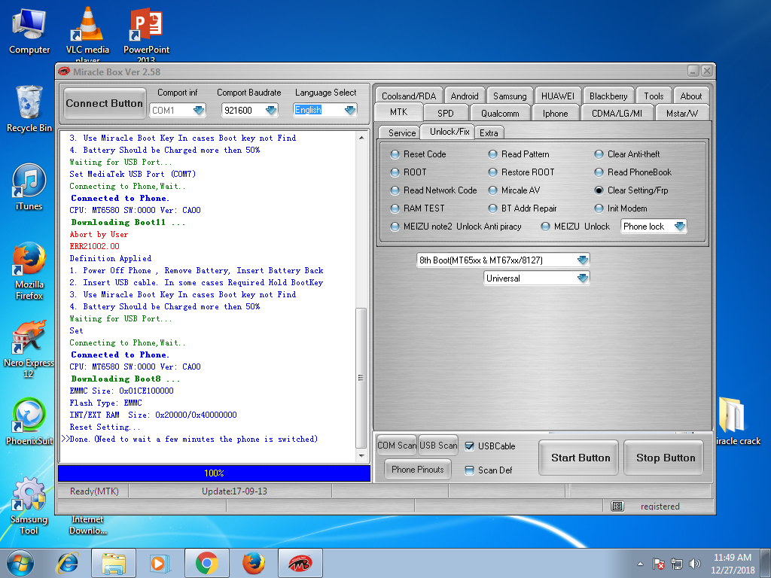The image size is (771, 578).
Task: Click the Phone Pinouts button
Action: coord(417,470)
